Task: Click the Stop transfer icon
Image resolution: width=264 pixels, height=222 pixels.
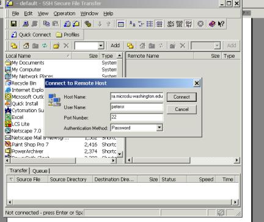Action: pyautogui.click(x=200, y=24)
